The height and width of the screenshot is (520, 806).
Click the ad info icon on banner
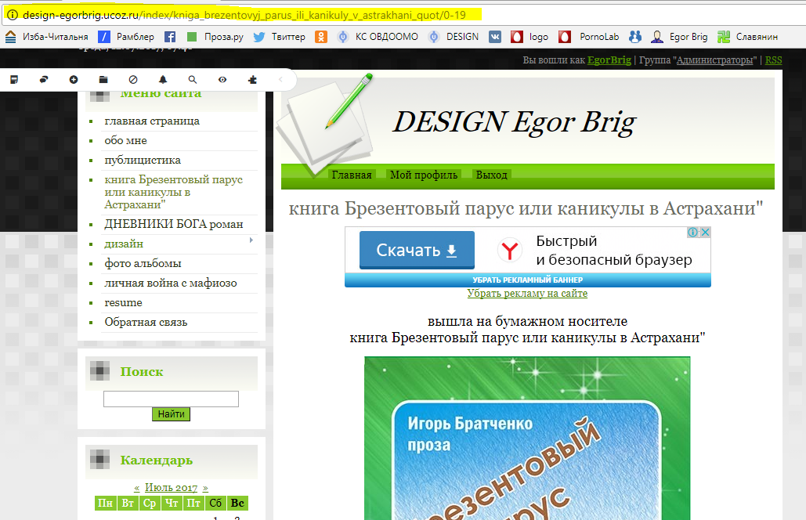(x=692, y=233)
